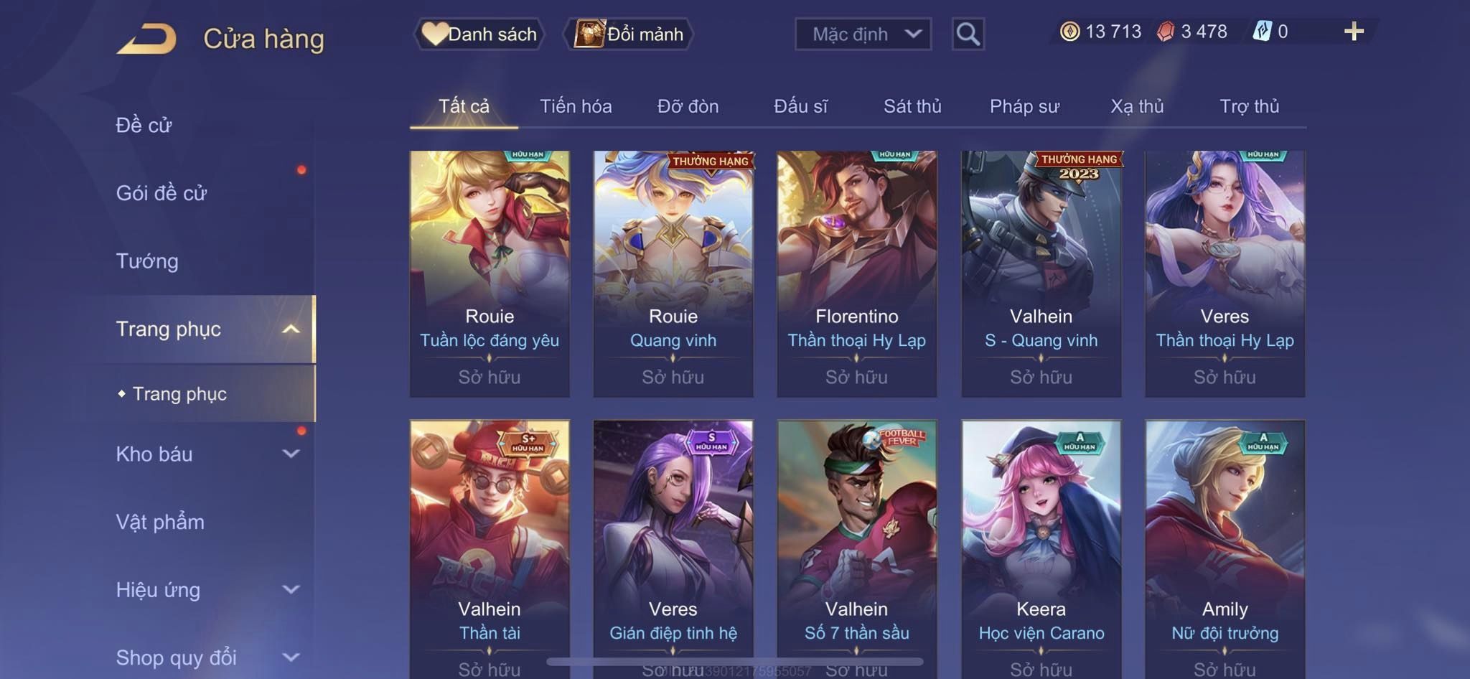Select the Florentino Thần thoại Hy Lạp skin card
1470x679 pixels.
click(x=856, y=273)
